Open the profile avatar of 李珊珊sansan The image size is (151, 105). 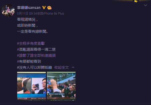(8, 10)
